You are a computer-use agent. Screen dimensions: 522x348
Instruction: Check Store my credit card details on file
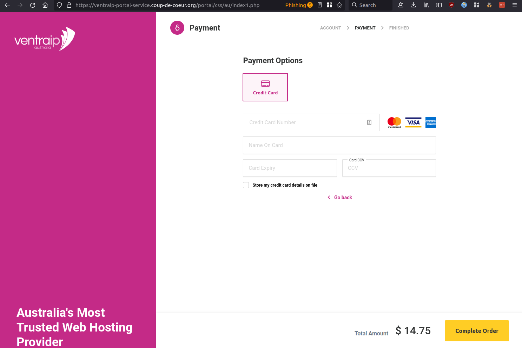pos(246,185)
